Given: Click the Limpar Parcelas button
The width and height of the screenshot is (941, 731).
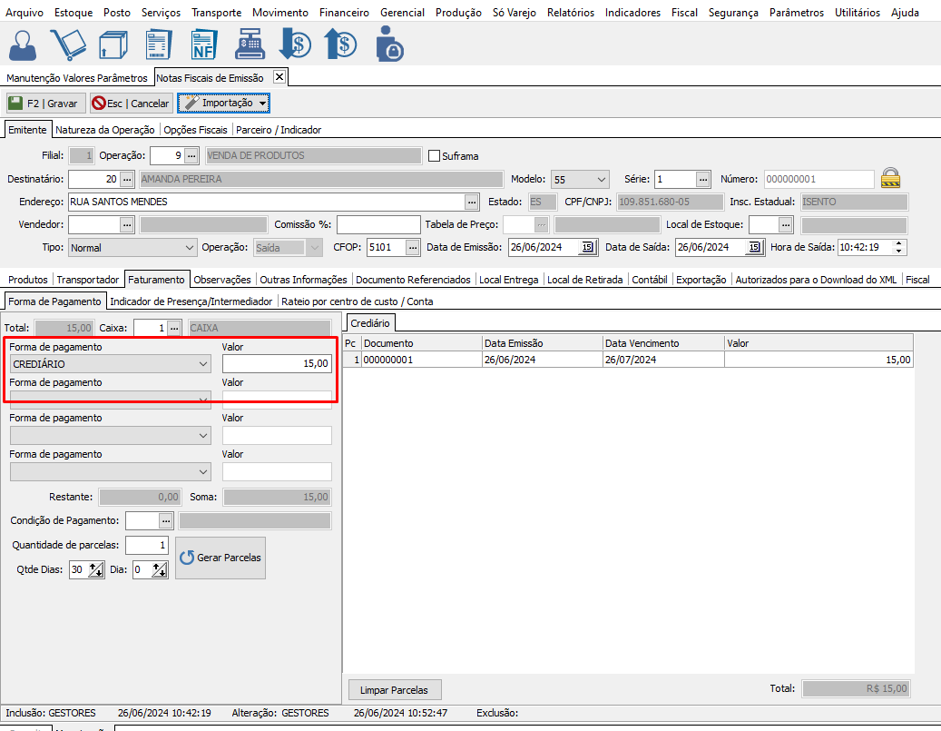Looking at the screenshot, I should tap(394, 689).
